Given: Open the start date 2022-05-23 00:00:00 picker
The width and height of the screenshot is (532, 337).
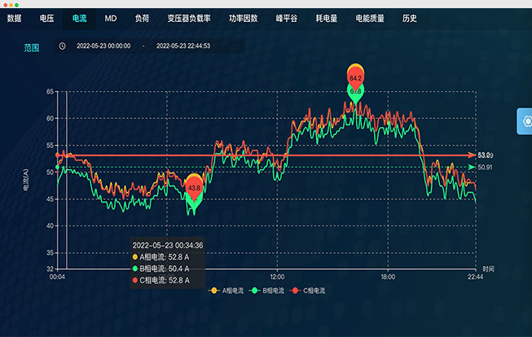Looking at the screenshot, I should click(x=103, y=46).
